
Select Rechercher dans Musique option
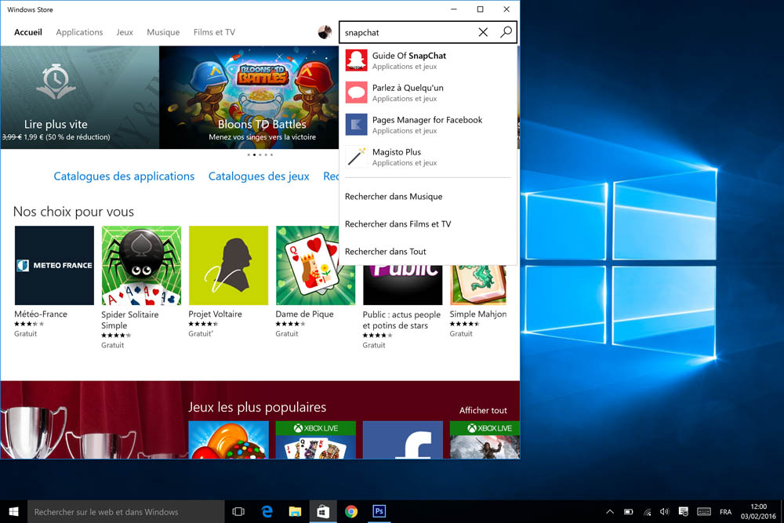click(394, 197)
